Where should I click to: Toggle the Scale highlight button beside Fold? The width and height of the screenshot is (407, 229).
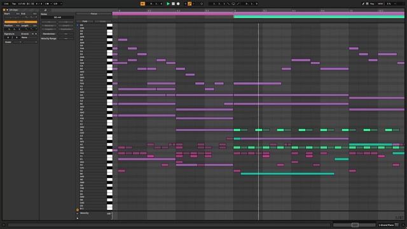tap(103, 21)
